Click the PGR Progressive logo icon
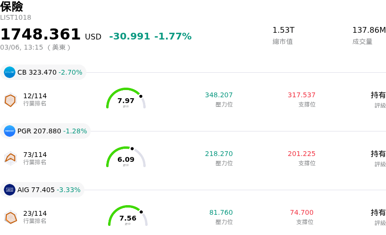Viewport: 386px width, 235px height. tap(10, 131)
